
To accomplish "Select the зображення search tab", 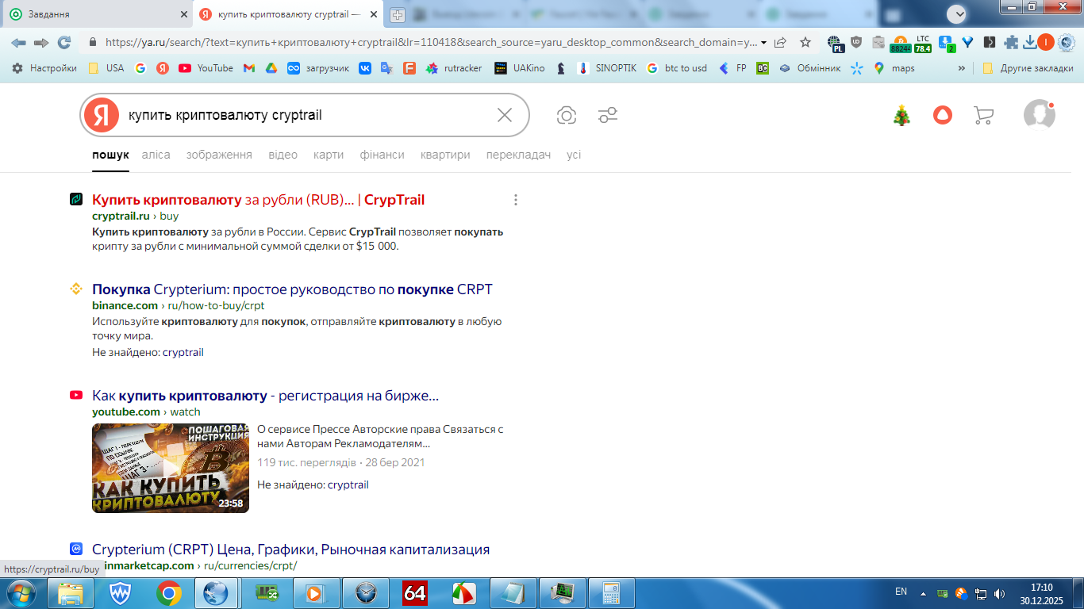I will tap(219, 155).
